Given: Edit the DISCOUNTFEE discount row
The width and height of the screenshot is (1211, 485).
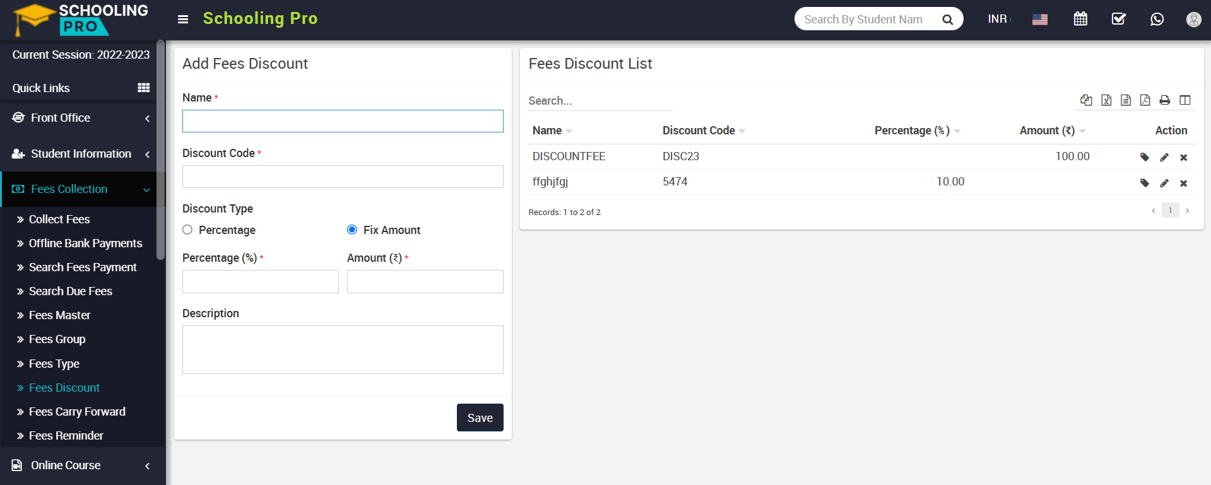Looking at the screenshot, I should pyautogui.click(x=1164, y=157).
